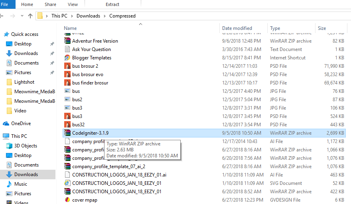Viewport: 351px width, 204px height.
Task: Select bus finder brosur file
Action: pos(90,83)
